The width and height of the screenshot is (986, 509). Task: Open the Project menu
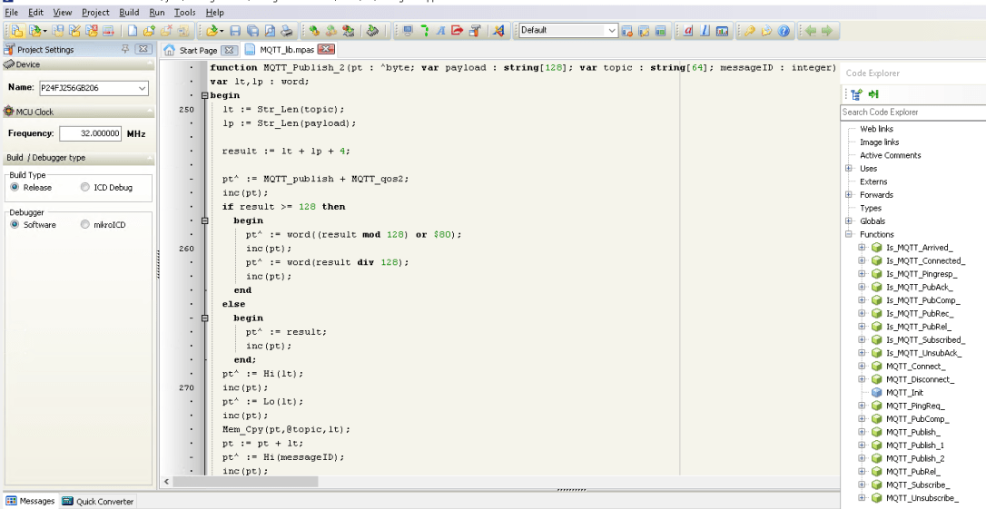point(95,12)
